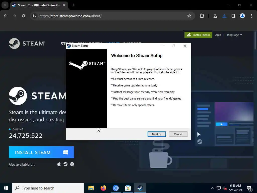Open the browser side panel

pyautogui.click(x=233, y=16)
